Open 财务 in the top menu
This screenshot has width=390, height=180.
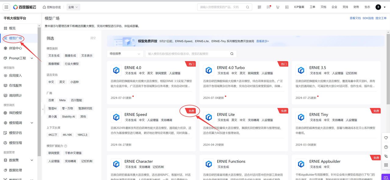click(356, 7)
